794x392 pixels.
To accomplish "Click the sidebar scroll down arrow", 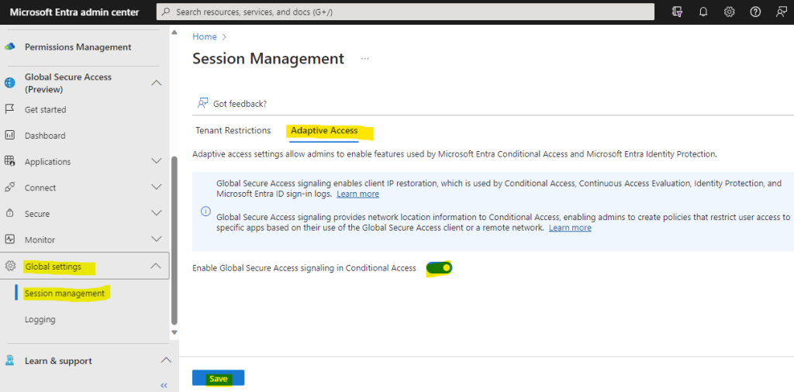I will click(x=174, y=332).
